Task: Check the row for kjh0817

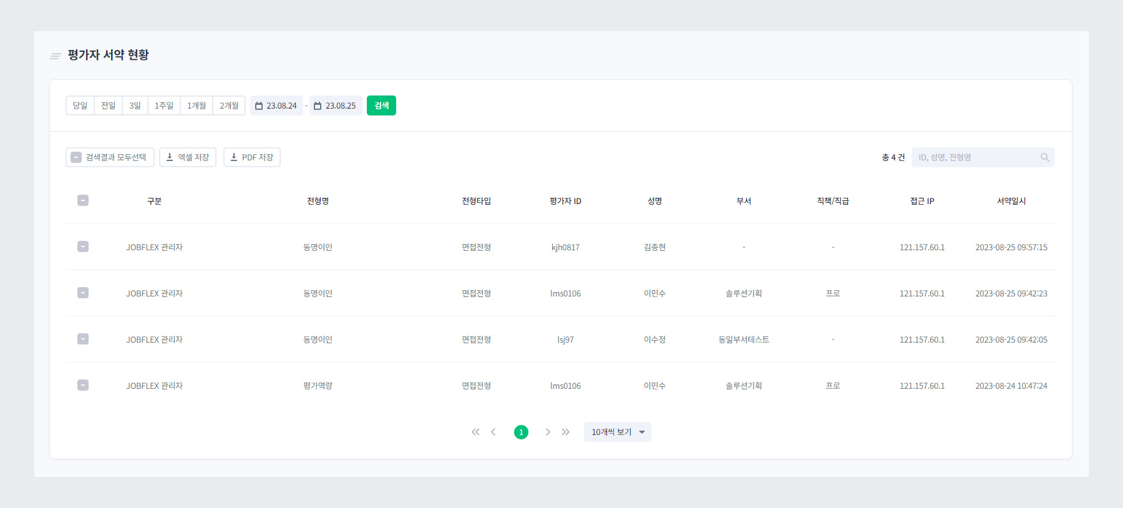Action: 83,247
